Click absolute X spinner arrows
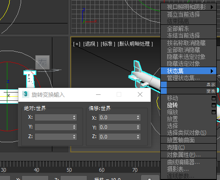The image size is (220, 180). pyautogui.click(x=74, y=117)
